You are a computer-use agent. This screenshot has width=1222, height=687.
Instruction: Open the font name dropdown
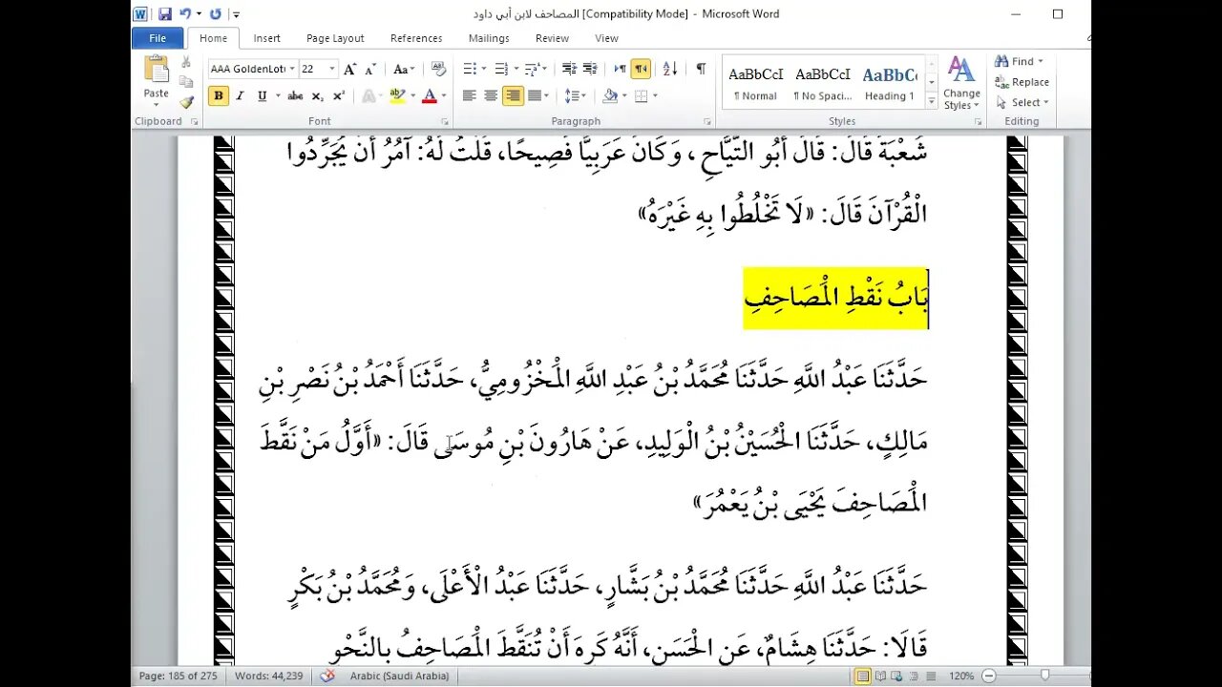(x=292, y=69)
